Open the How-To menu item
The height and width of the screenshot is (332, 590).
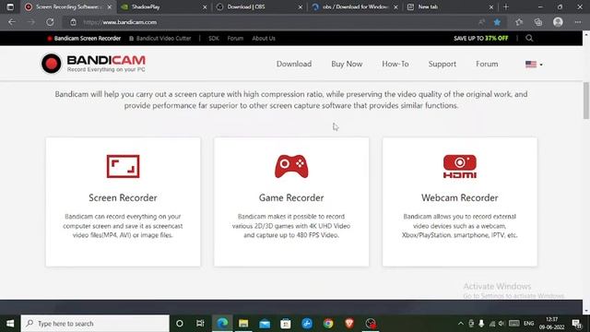(x=395, y=64)
